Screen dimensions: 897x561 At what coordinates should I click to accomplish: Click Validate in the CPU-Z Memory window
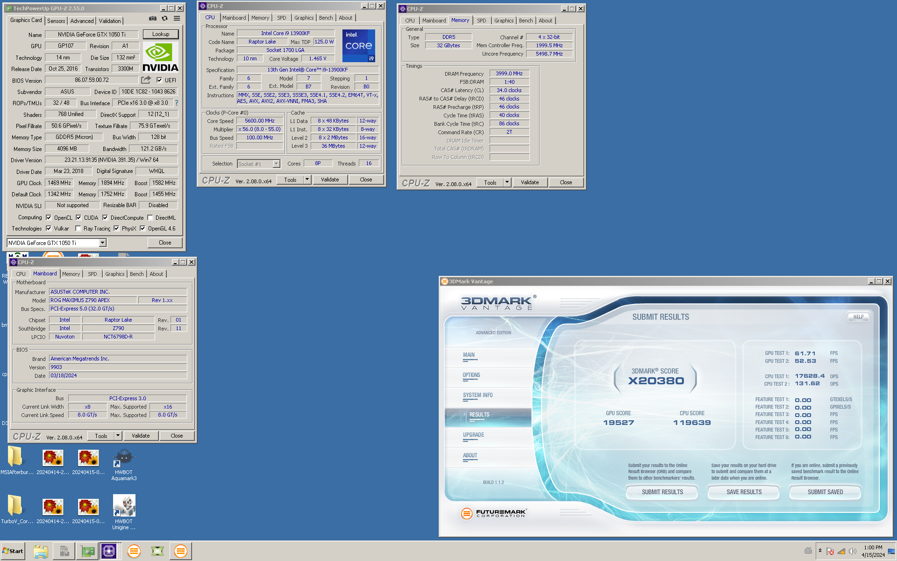coord(530,182)
